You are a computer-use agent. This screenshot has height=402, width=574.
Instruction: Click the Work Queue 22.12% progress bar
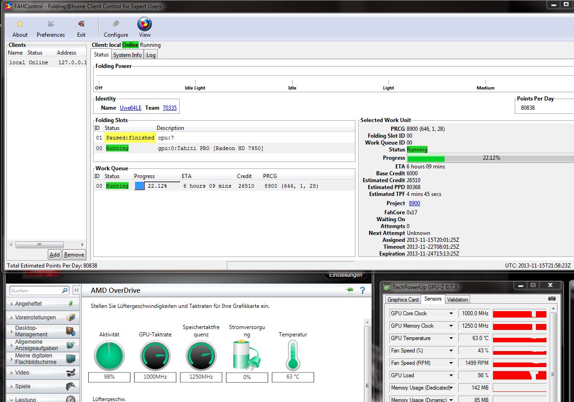(x=157, y=186)
